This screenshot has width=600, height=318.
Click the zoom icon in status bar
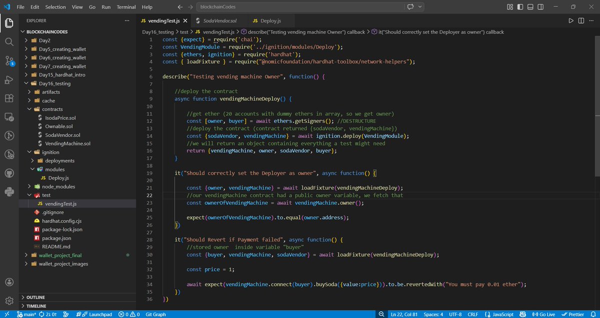pyautogui.click(x=382, y=315)
